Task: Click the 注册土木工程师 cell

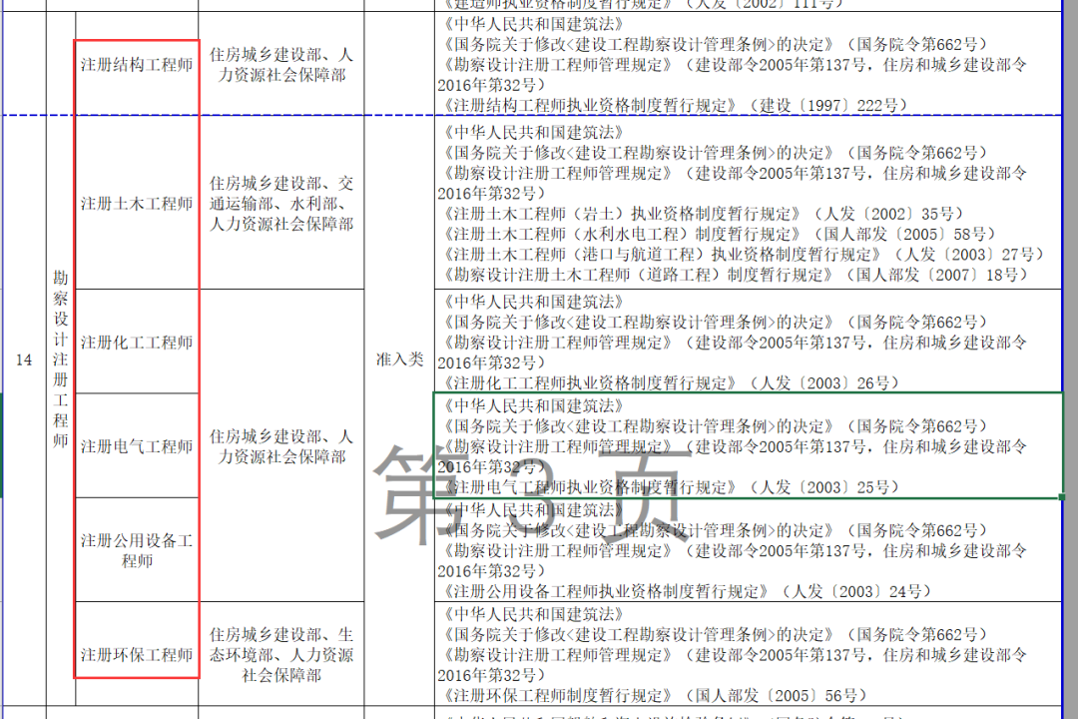Action: [x=137, y=204]
